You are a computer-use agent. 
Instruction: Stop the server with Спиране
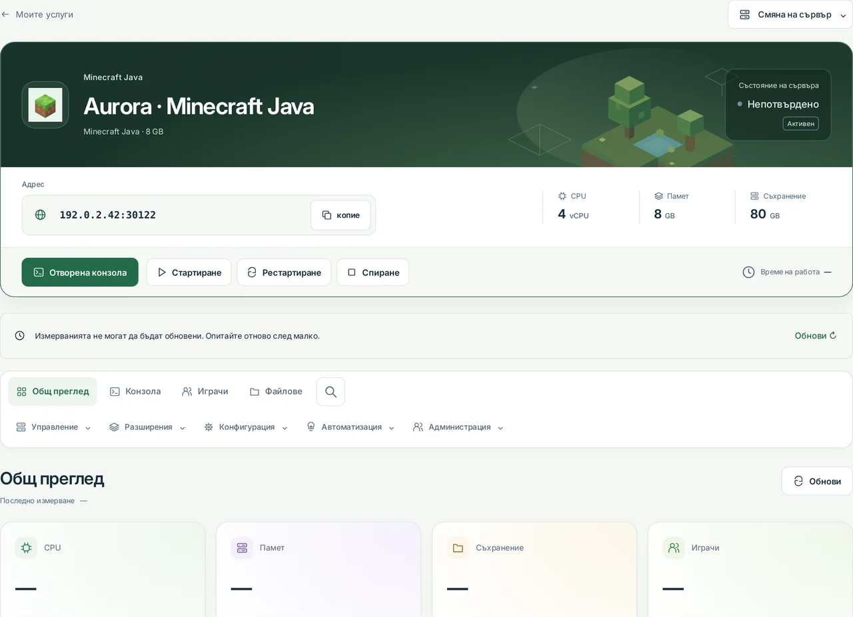[x=373, y=273]
